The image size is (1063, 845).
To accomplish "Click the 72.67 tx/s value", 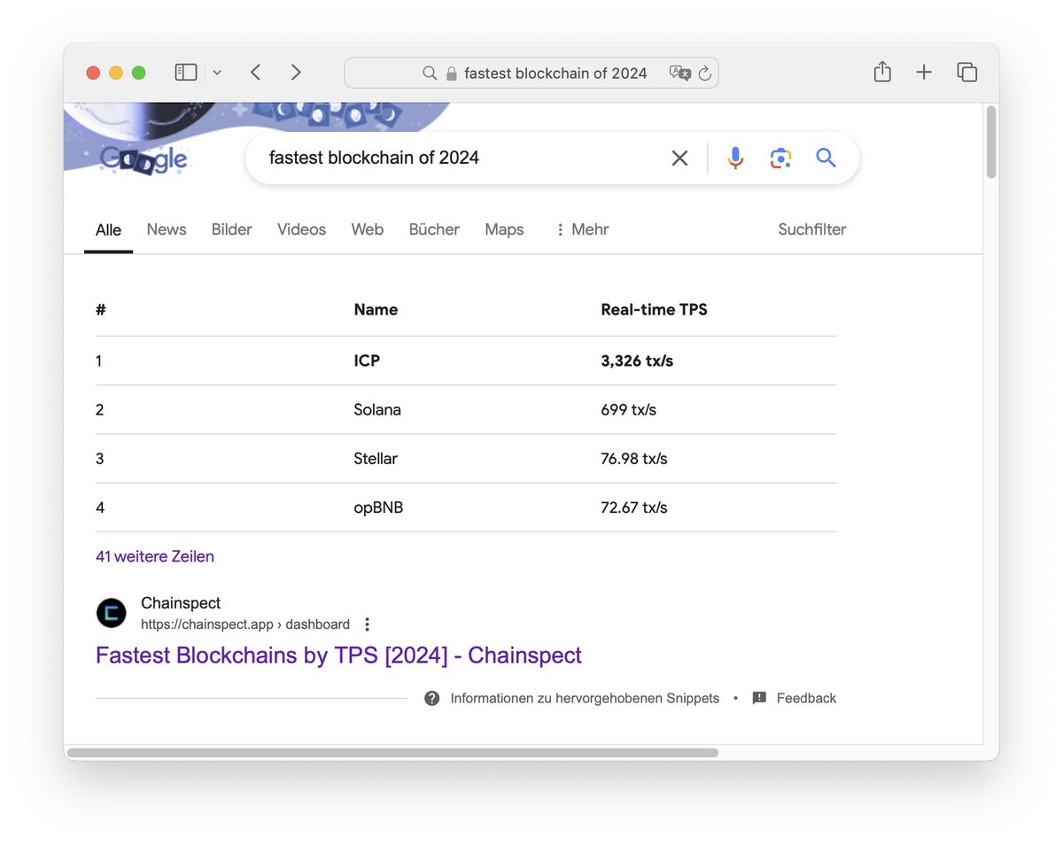I will (634, 508).
